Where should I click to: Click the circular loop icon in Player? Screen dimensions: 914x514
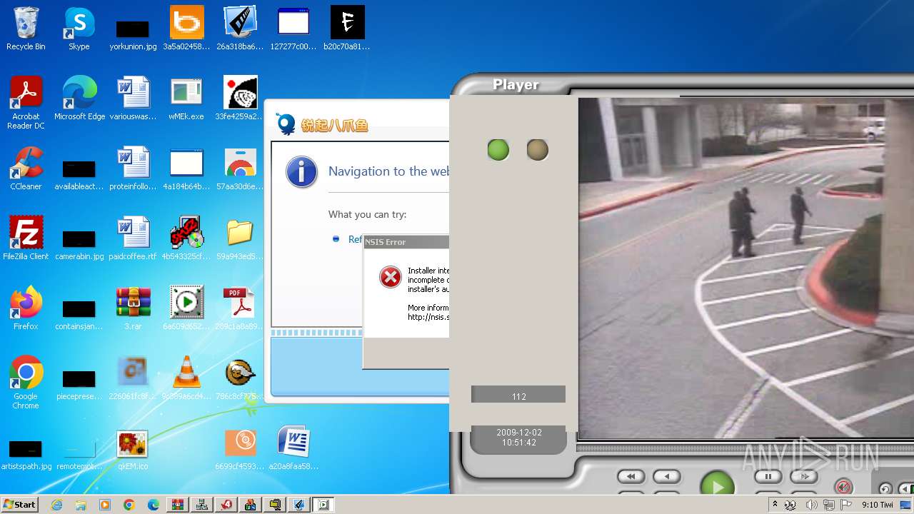[885, 488]
